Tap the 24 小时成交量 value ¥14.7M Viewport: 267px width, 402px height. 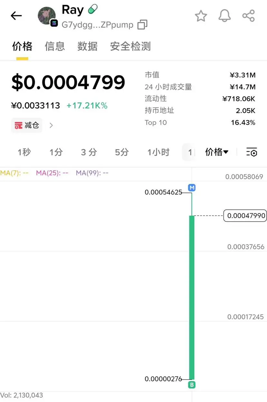(x=242, y=87)
